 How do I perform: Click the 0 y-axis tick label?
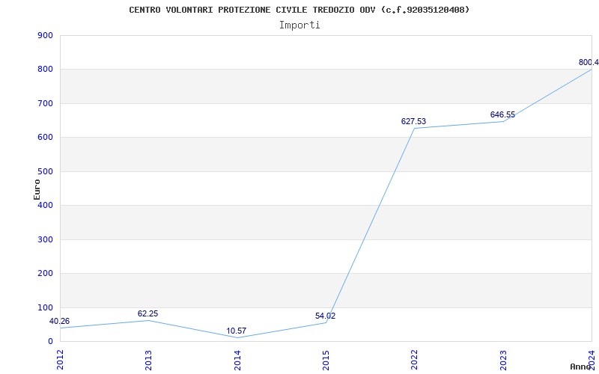click(x=50, y=342)
